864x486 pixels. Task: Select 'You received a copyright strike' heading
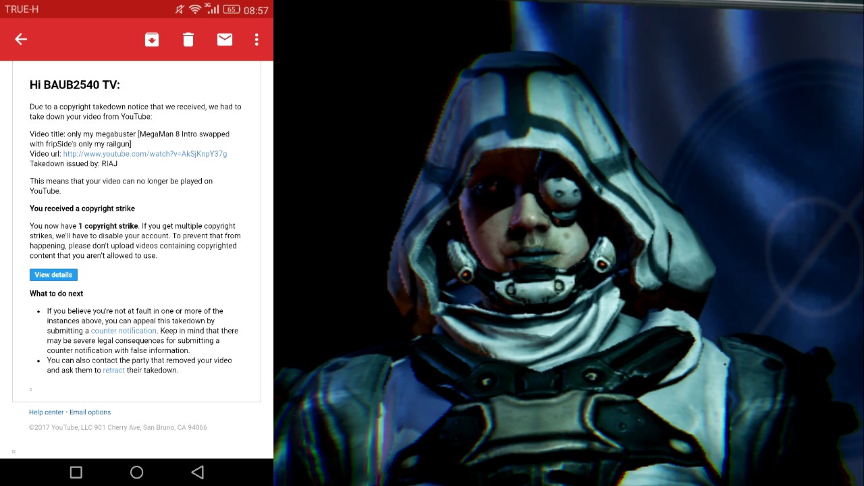click(82, 209)
